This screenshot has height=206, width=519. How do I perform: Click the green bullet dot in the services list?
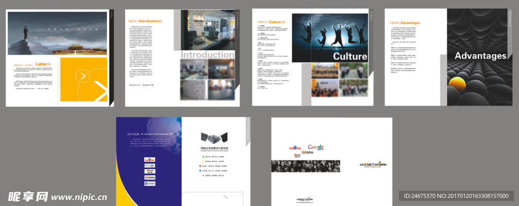tap(203, 156)
